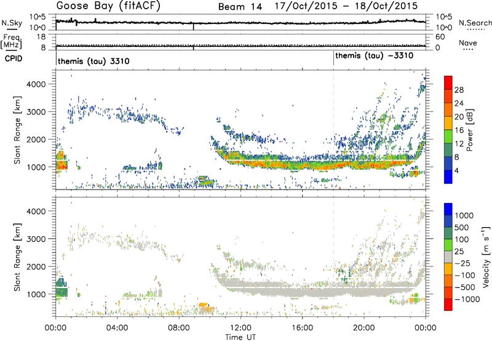
Task: Click the green velocity patch near 00:00 in velocity panel
Action: coord(61,287)
